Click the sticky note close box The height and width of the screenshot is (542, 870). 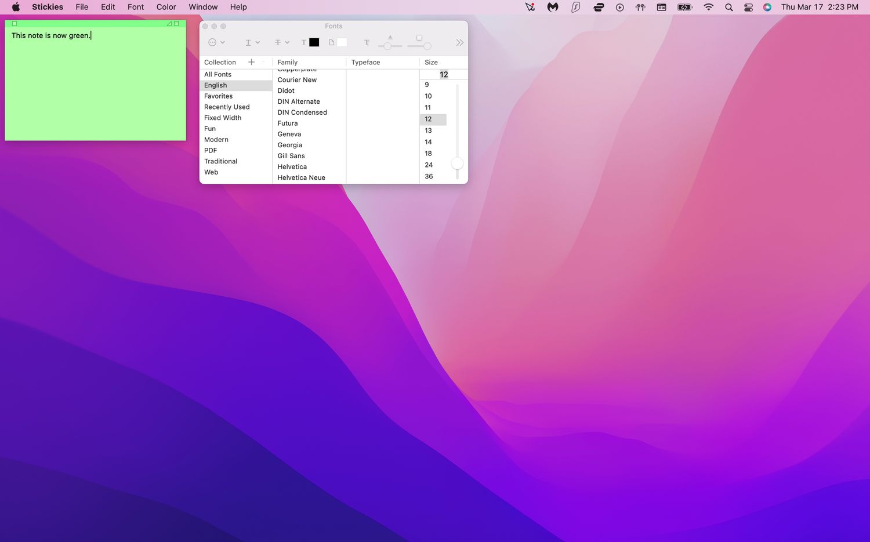tap(14, 24)
